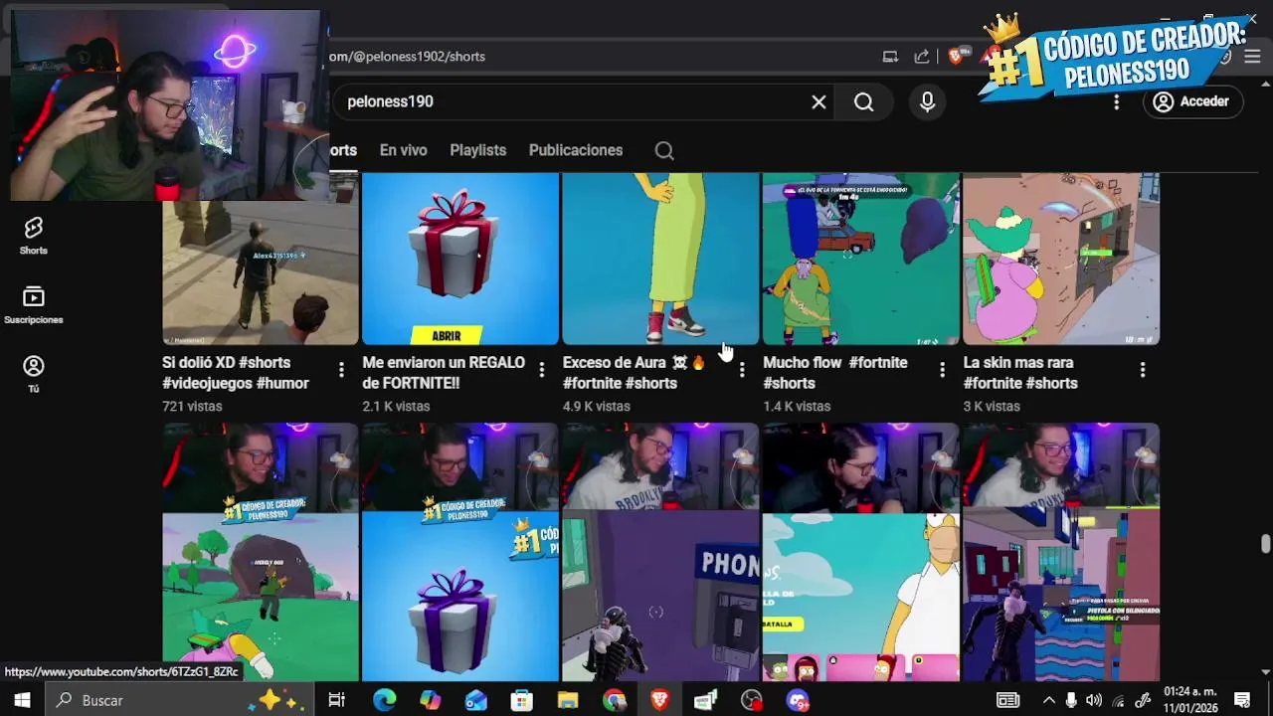This screenshot has height=716, width=1273.
Task: Click the 3 K vistas view count
Action: [x=992, y=407]
